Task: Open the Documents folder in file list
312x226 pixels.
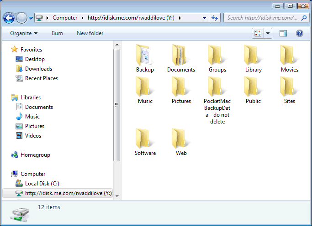Action: (x=181, y=56)
